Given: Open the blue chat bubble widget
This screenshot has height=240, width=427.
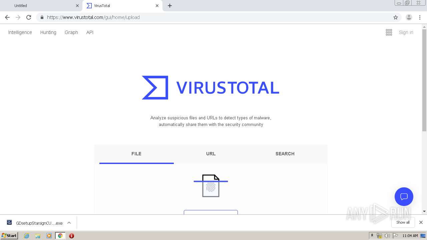Looking at the screenshot, I should tap(404, 197).
